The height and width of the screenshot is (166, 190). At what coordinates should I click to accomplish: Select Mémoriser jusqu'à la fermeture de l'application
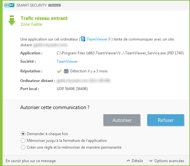(23, 141)
